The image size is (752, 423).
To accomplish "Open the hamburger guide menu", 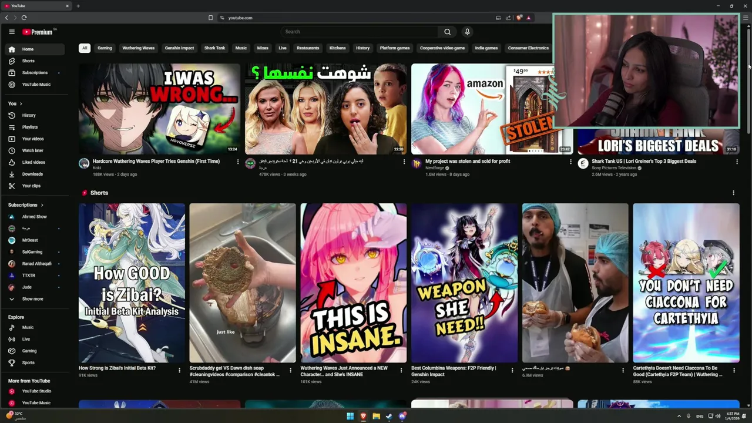I will [x=11, y=32].
